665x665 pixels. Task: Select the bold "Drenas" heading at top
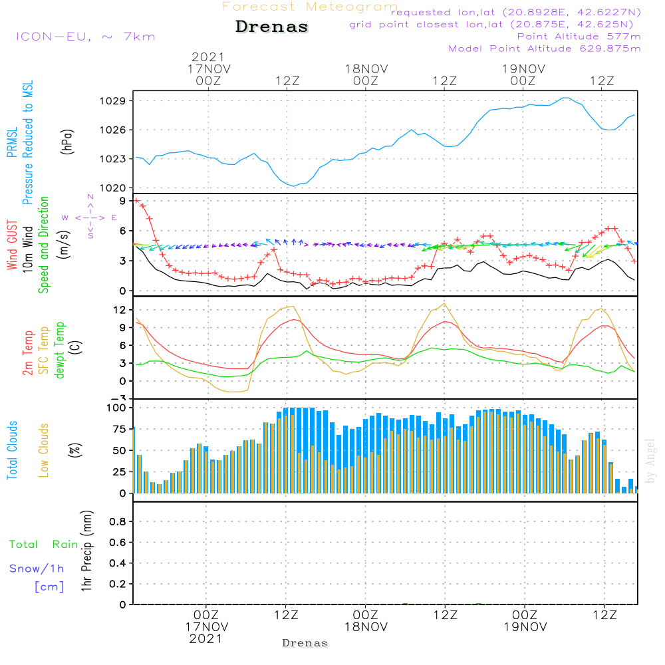point(271,27)
